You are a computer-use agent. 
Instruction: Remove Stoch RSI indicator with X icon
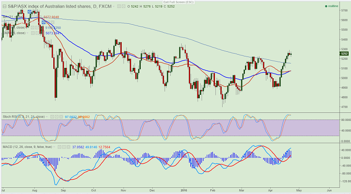pyautogui.click(x=61, y=117)
